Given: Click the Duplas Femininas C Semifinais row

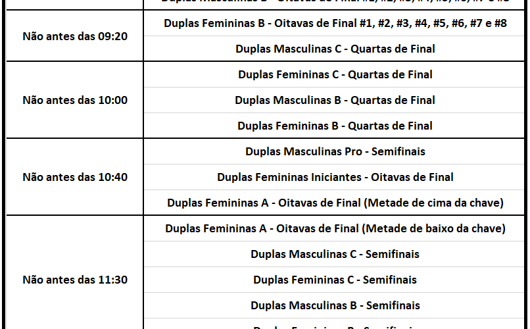Looking at the screenshot, I should point(335,280).
